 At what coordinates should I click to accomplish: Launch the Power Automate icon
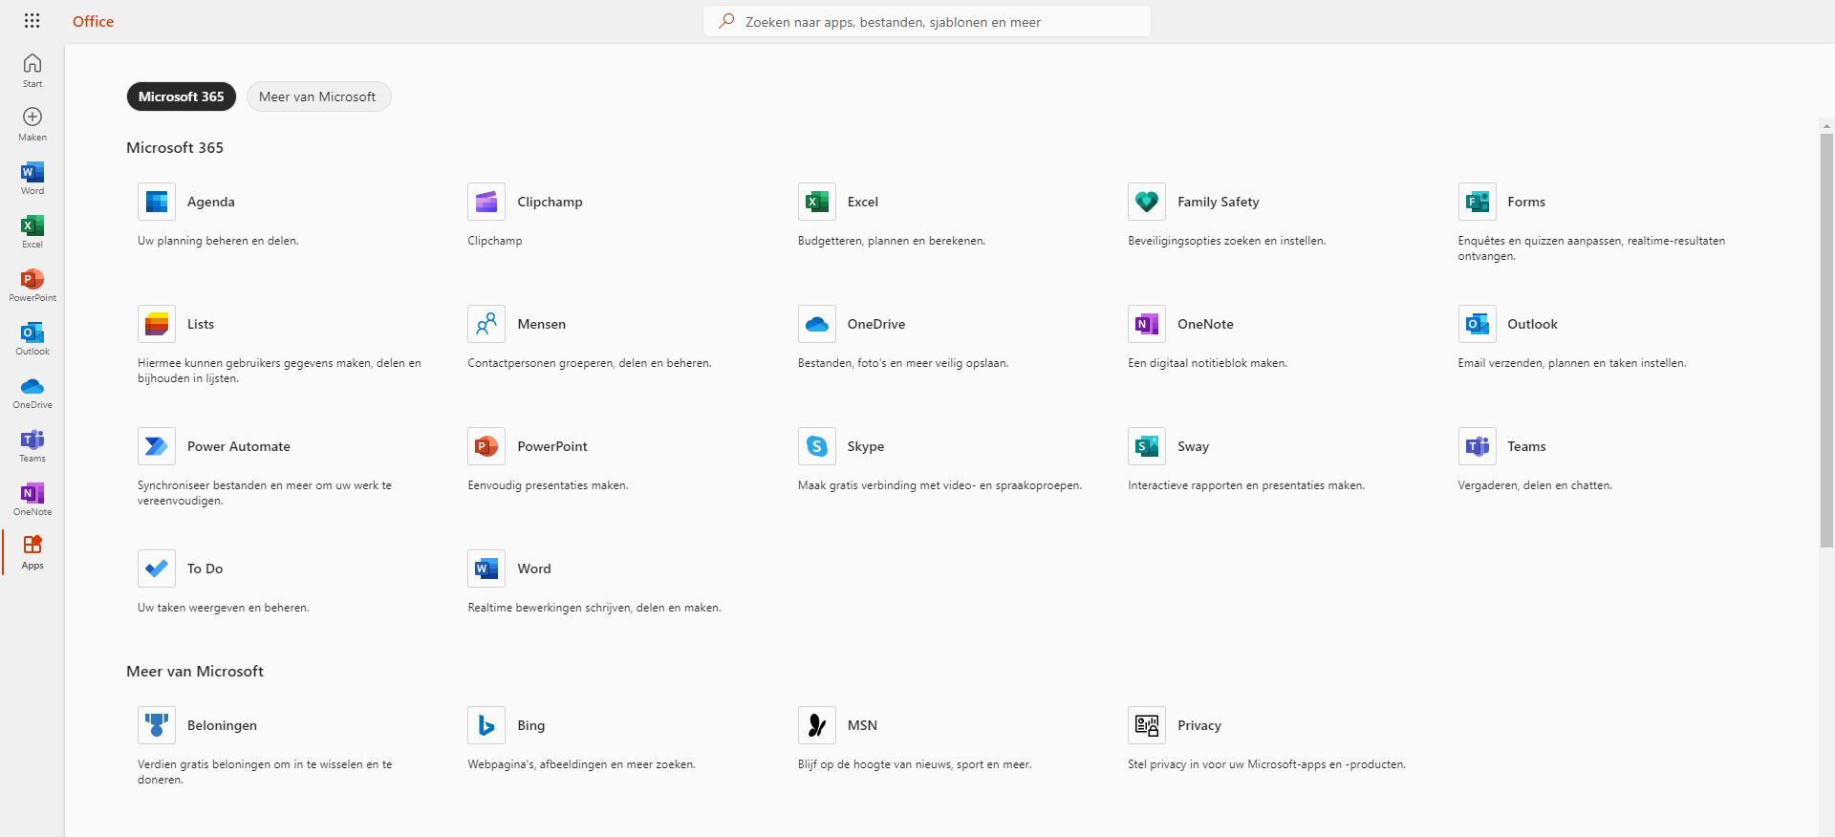[x=157, y=446]
